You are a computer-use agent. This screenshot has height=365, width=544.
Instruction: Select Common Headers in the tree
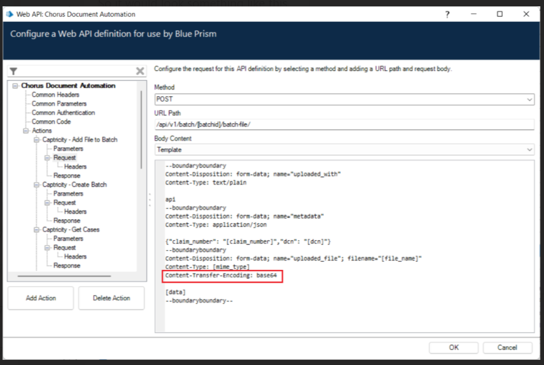55,95
